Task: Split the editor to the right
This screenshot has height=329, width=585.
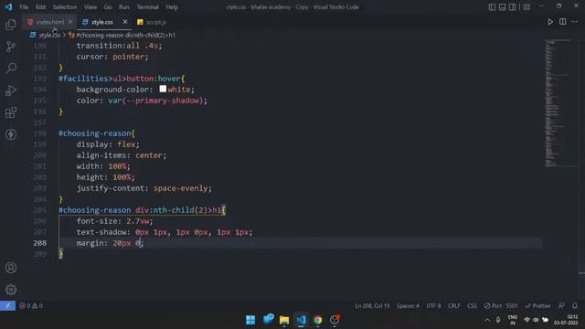Action: pos(563,22)
